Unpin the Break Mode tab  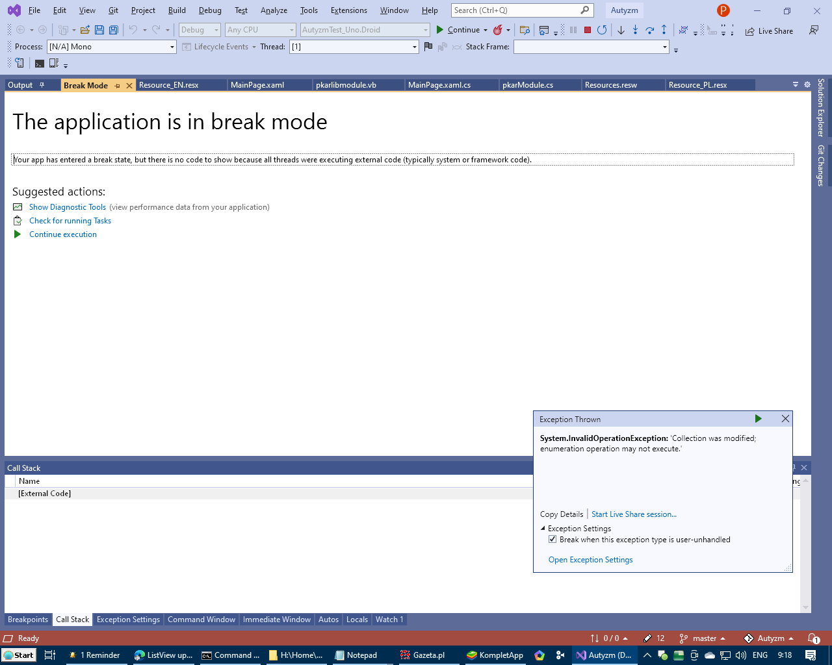pos(118,84)
